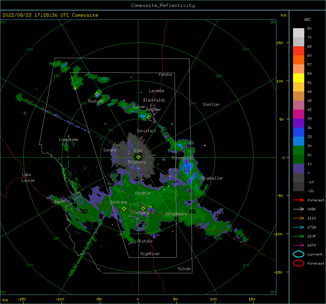Select the 60 dBZ dark orange band
This screenshot has width=326, height=304.
(x=298, y=60)
